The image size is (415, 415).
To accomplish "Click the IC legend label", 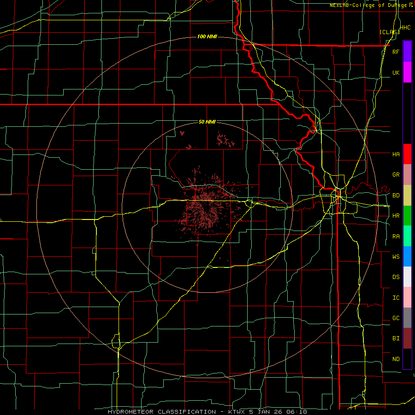I will (396, 297).
